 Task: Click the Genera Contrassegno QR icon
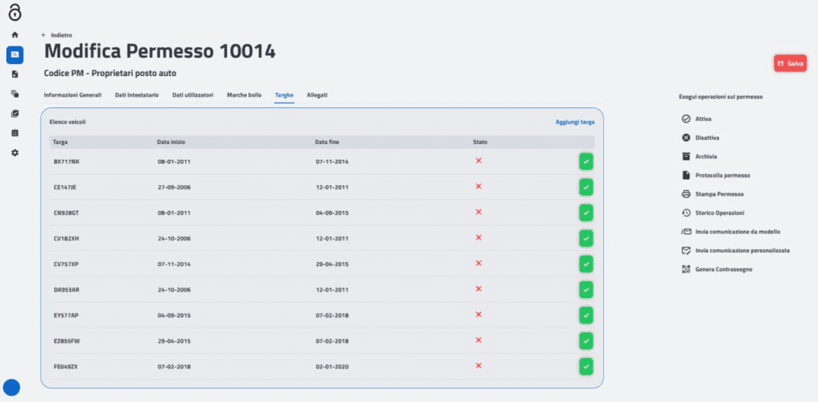coord(685,269)
